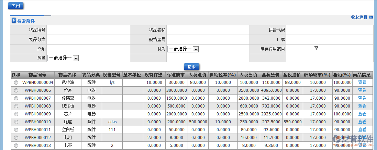Click the 色拉油 name cell

click(68, 83)
